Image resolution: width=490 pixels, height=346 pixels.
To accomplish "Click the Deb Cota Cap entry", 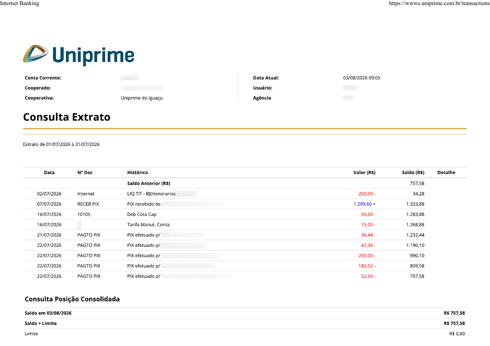I will (142, 214).
